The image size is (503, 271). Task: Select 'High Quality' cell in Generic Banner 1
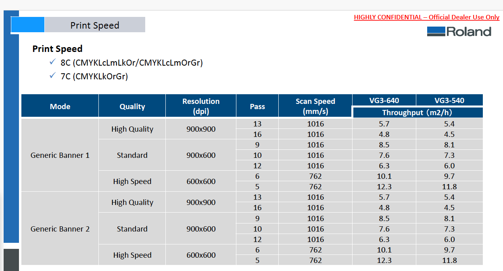tap(132, 129)
